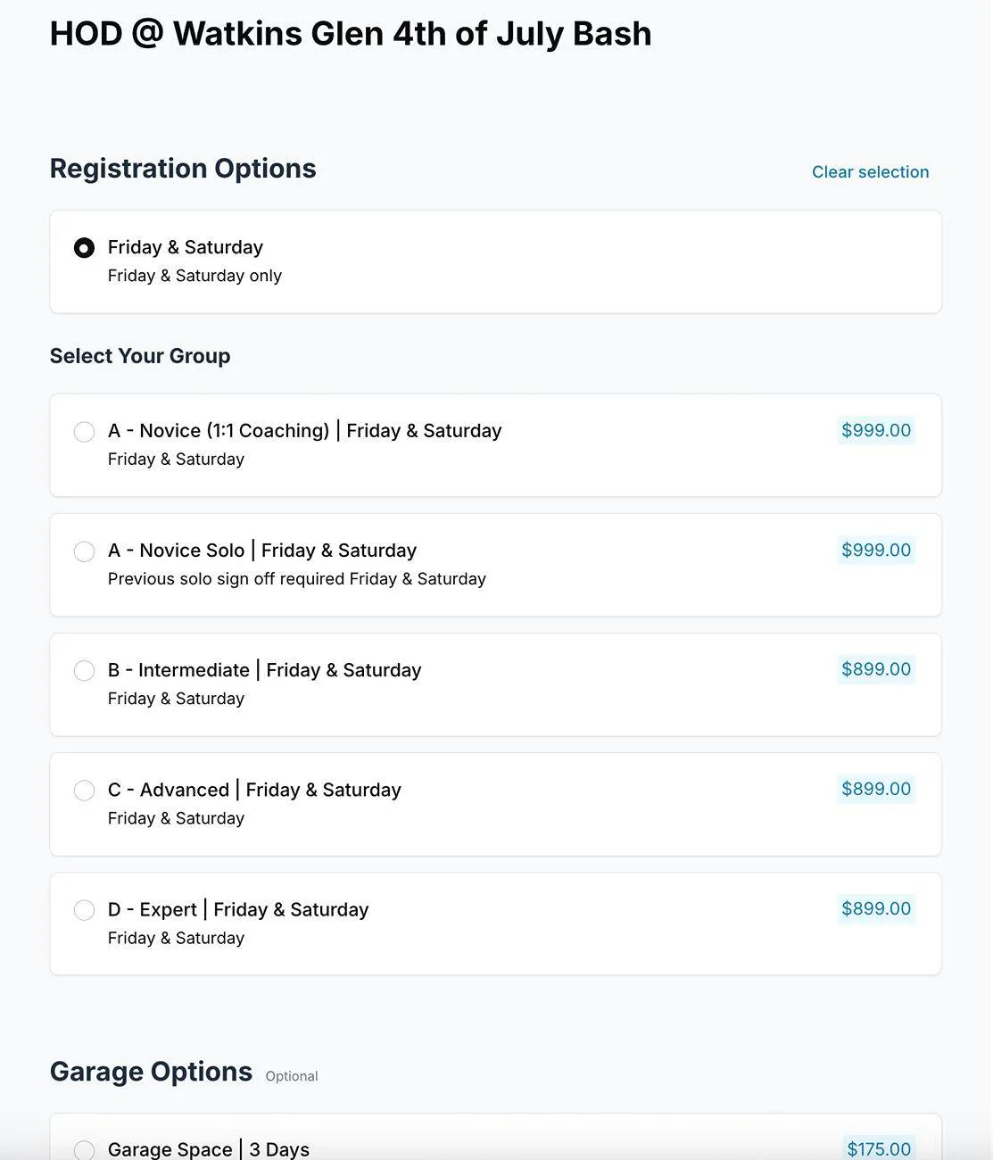
Task: Click the $899.00 price tag on D - Expert
Action: coord(876,908)
